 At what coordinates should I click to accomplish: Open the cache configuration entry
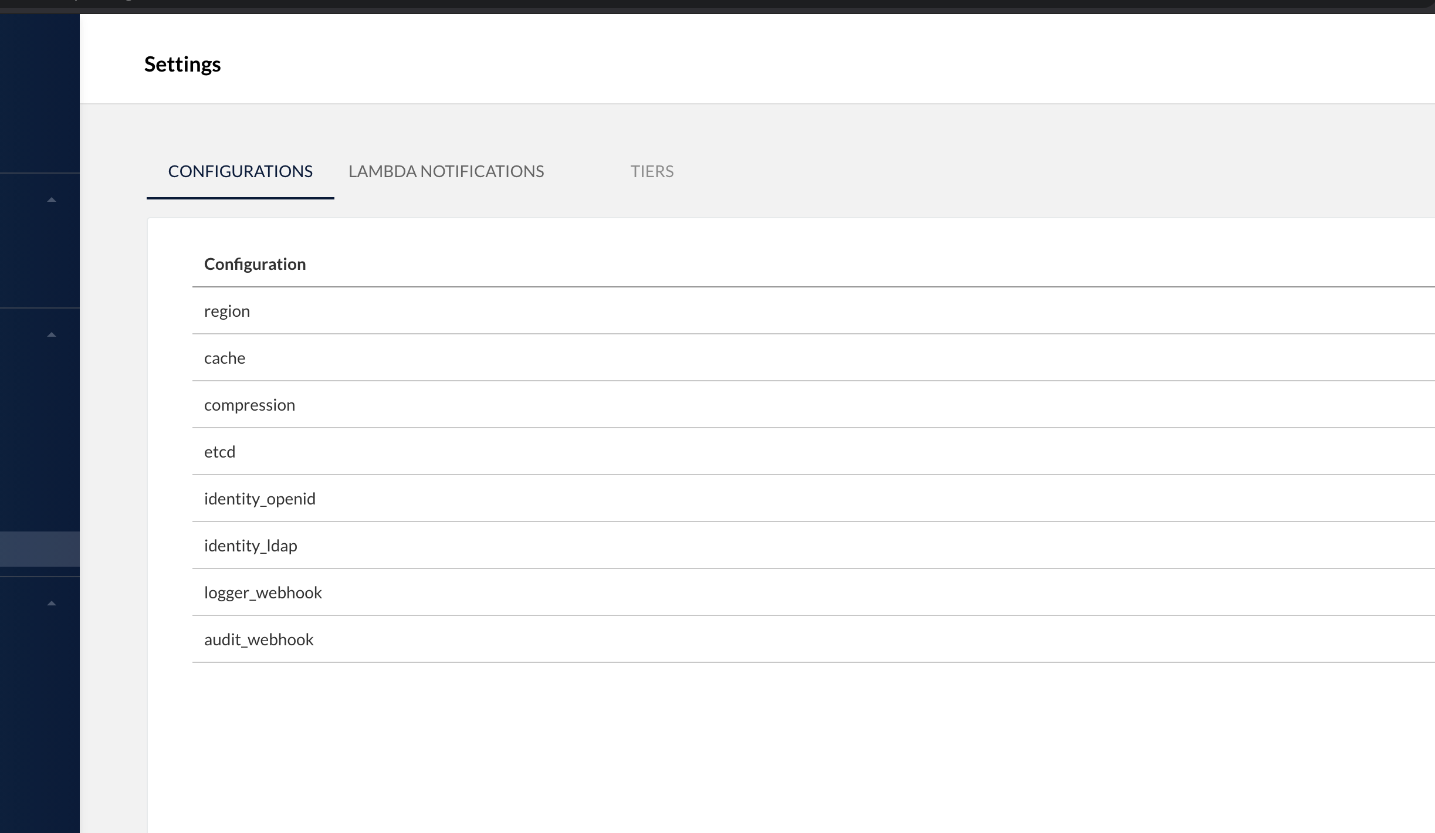pyautogui.click(x=225, y=358)
